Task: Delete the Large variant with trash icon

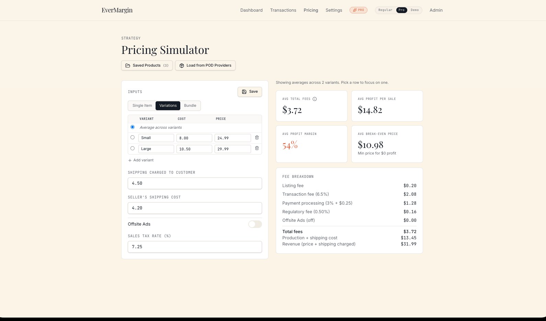Action: click(257, 148)
